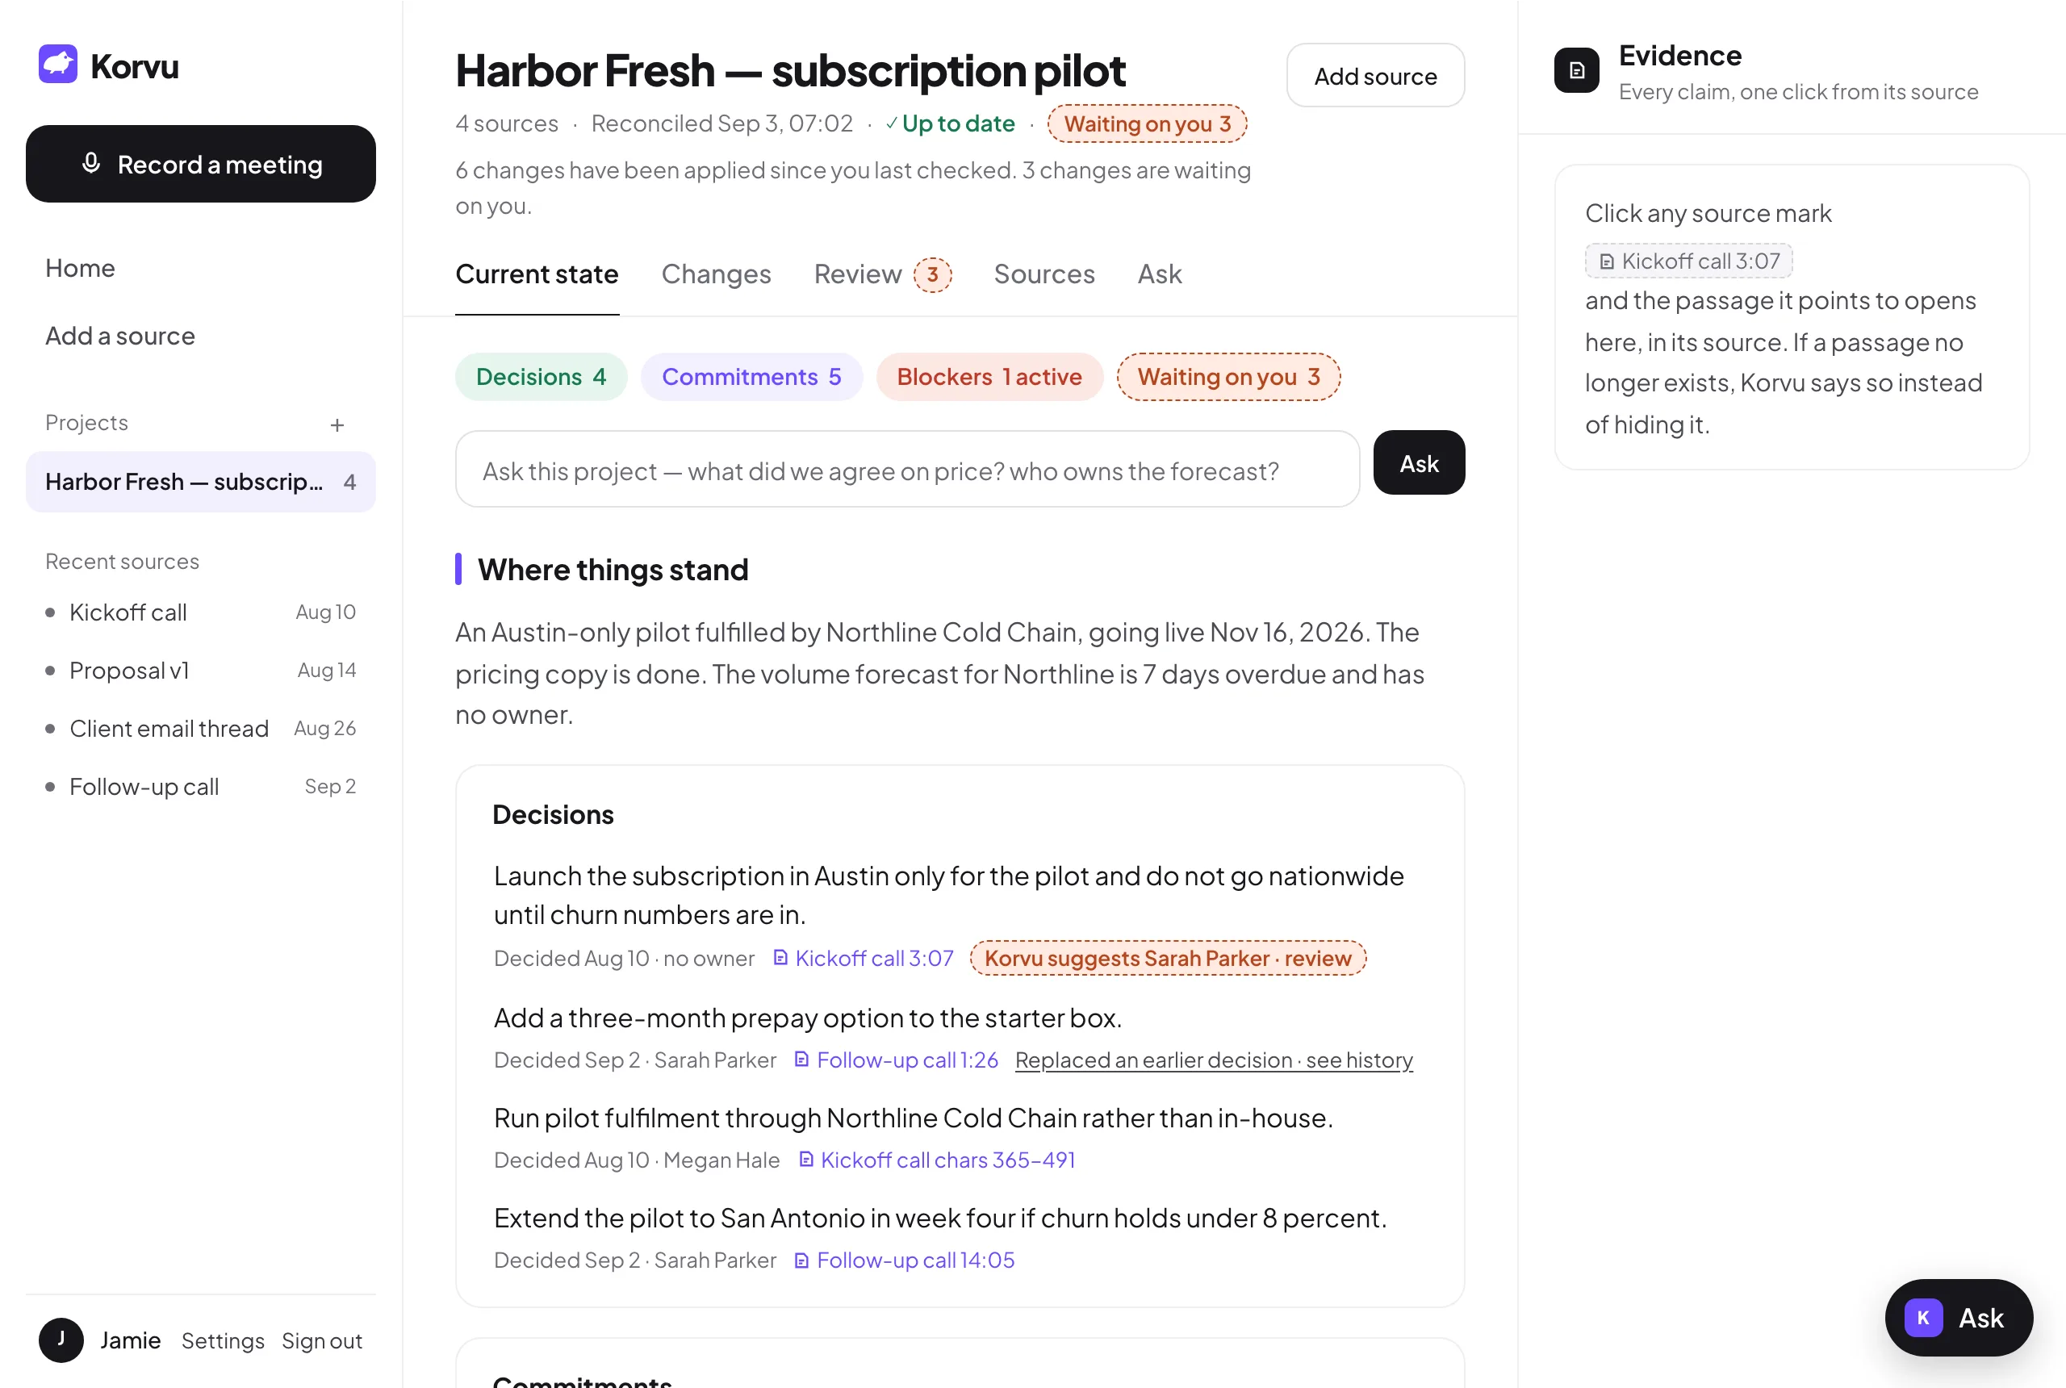The width and height of the screenshot is (2066, 1388).
Task: Start recording with Record a meeting
Action: point(201,164)
